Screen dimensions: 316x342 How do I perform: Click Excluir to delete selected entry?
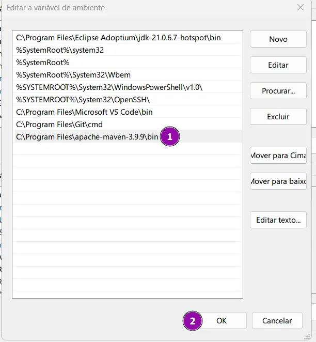tap(278, 117)
